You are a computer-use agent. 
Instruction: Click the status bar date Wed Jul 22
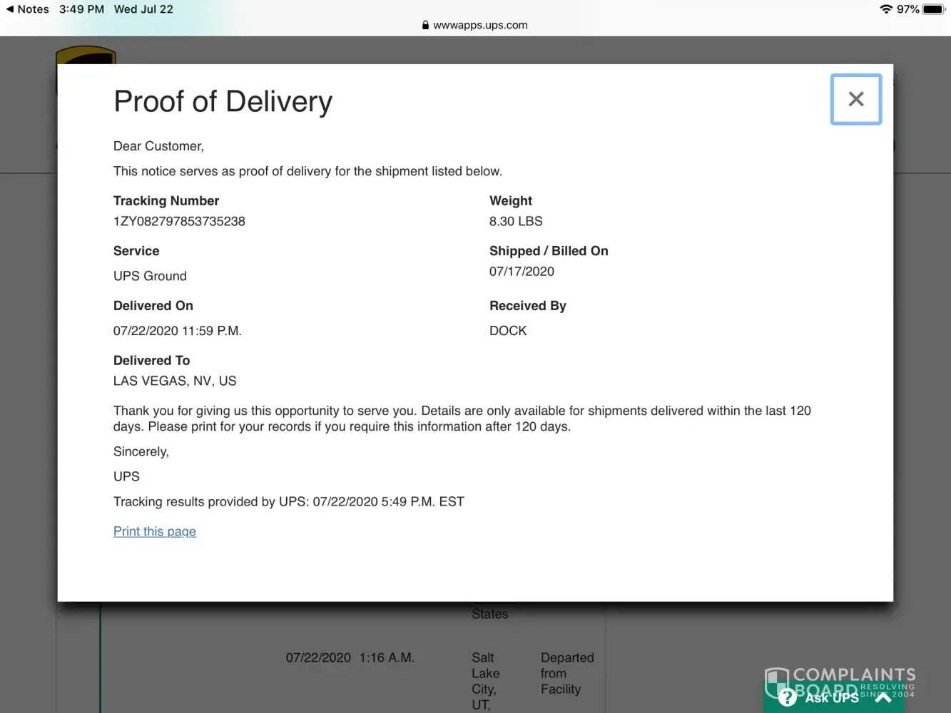point(143,9)
